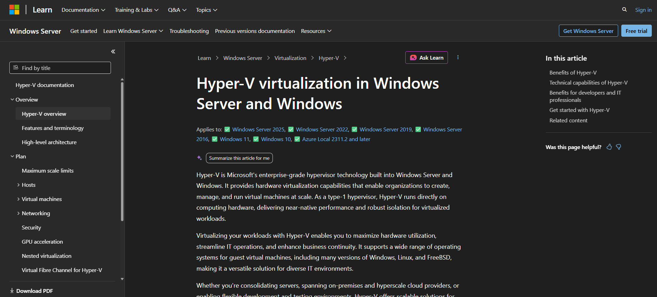Open the Windows 10 link

coord(276,139)
